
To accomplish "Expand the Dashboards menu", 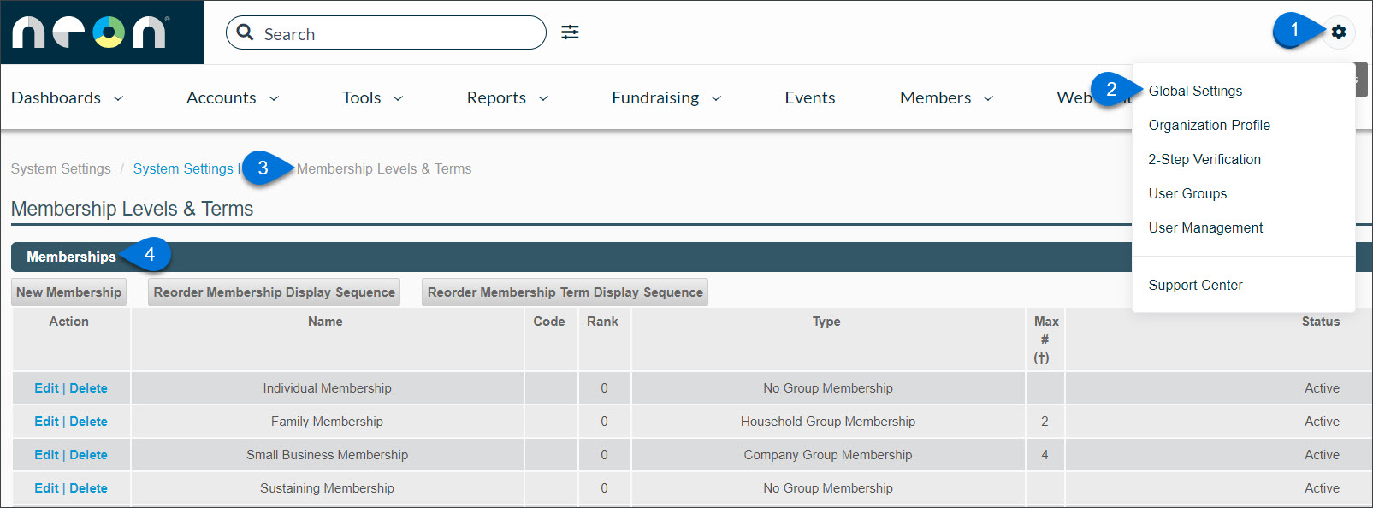I will (68, 97).
